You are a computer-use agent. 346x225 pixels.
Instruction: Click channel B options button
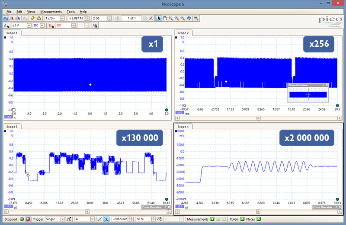coord(51,26)
